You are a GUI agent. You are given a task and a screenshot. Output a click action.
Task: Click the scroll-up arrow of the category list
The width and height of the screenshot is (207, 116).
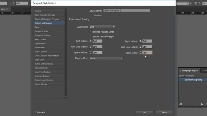pyautogui.click(x=66, y=10)
